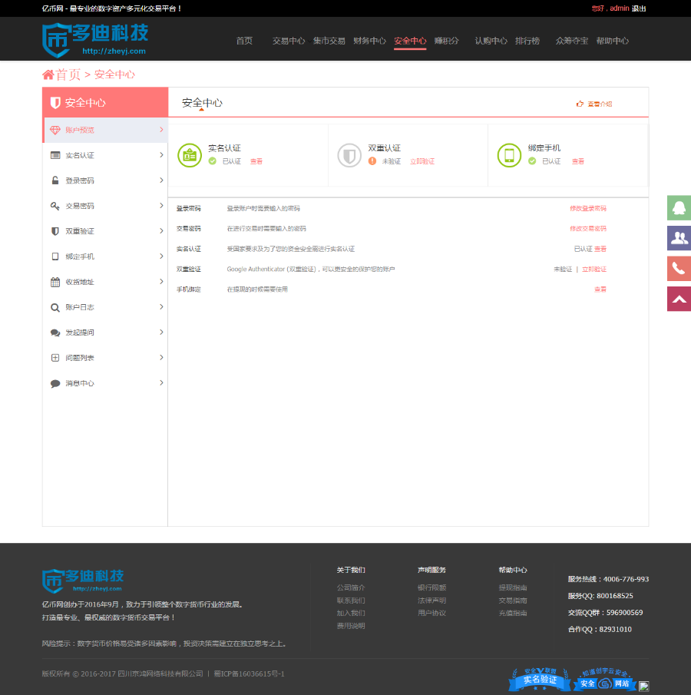
Task: Click the 安全网站 footer badge
Action: [604, 679]
